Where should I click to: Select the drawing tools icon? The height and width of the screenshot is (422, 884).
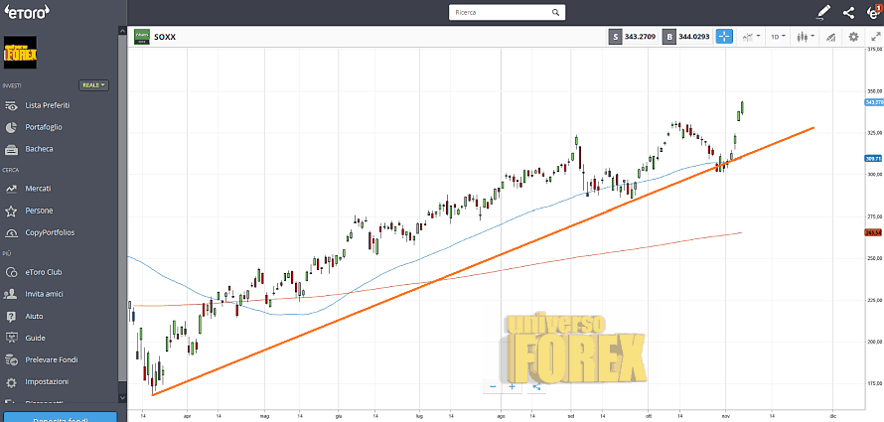[830, 37]
